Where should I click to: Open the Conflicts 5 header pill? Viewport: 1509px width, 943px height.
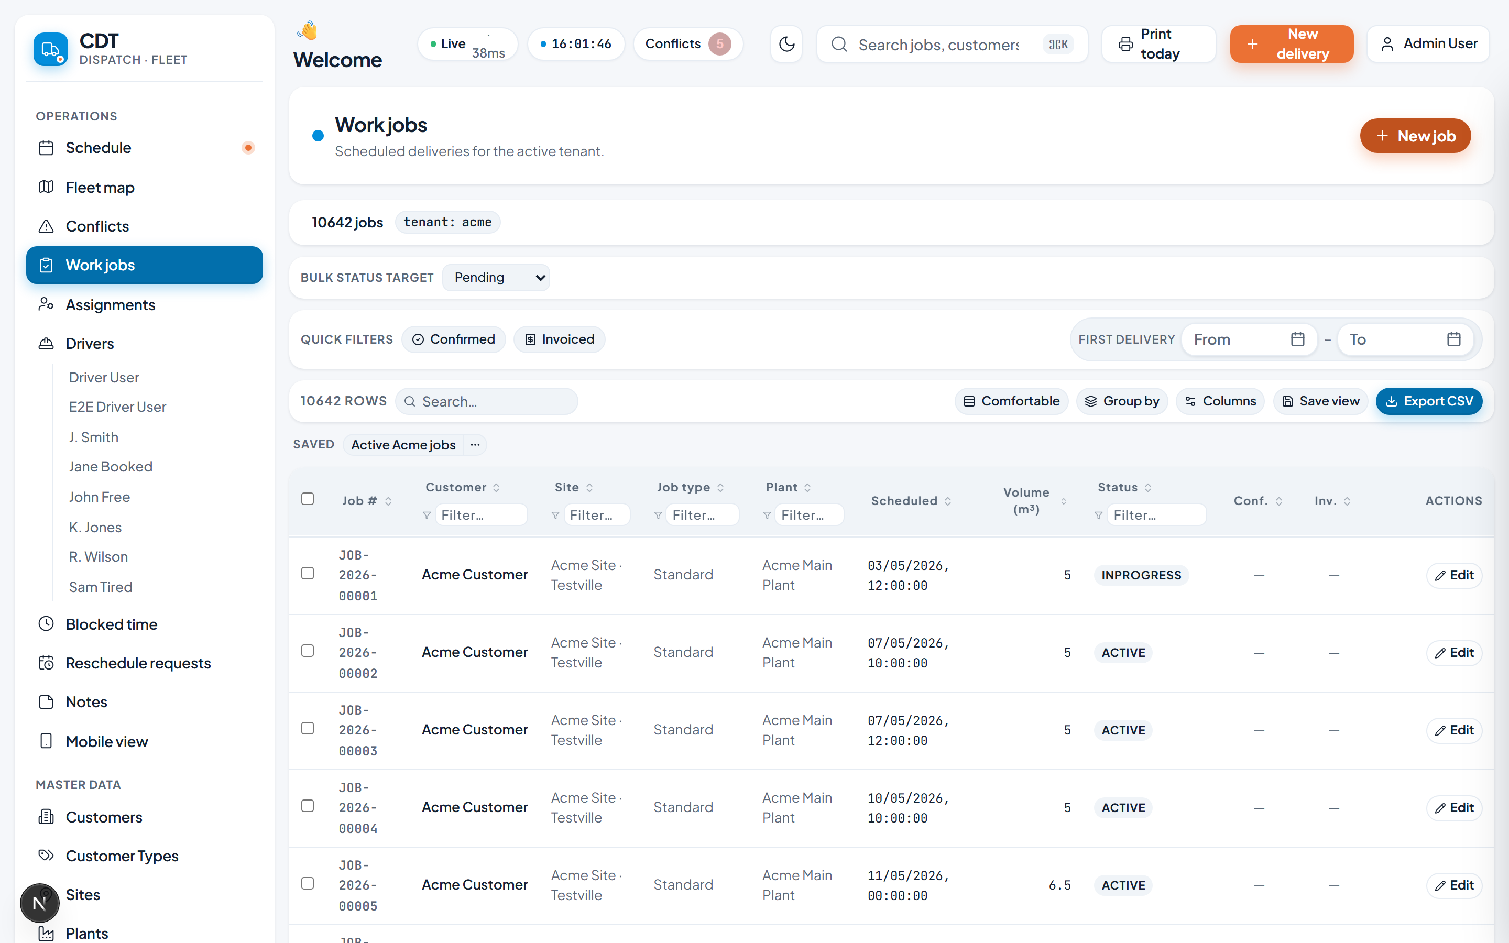(688, 45)
